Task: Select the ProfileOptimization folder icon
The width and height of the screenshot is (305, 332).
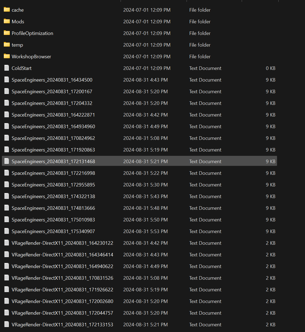Action: 7,33
